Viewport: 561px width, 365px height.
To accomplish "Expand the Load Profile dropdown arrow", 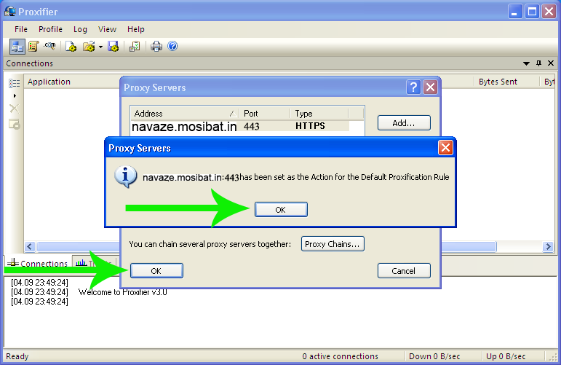I will [101, 47].
